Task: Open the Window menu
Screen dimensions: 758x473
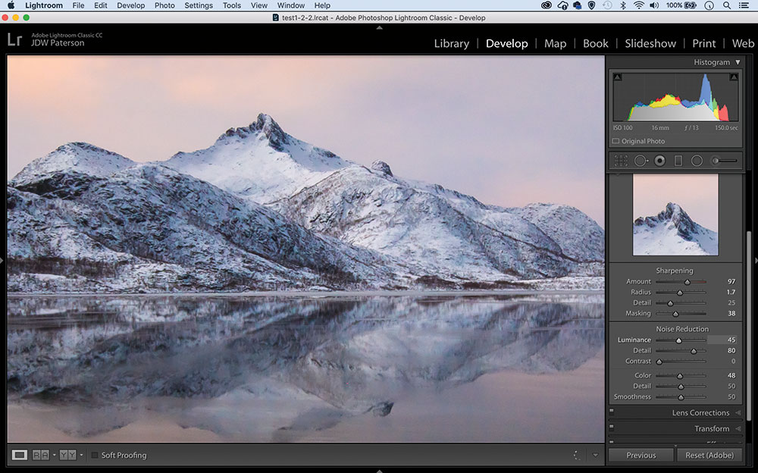Action: 290,5
